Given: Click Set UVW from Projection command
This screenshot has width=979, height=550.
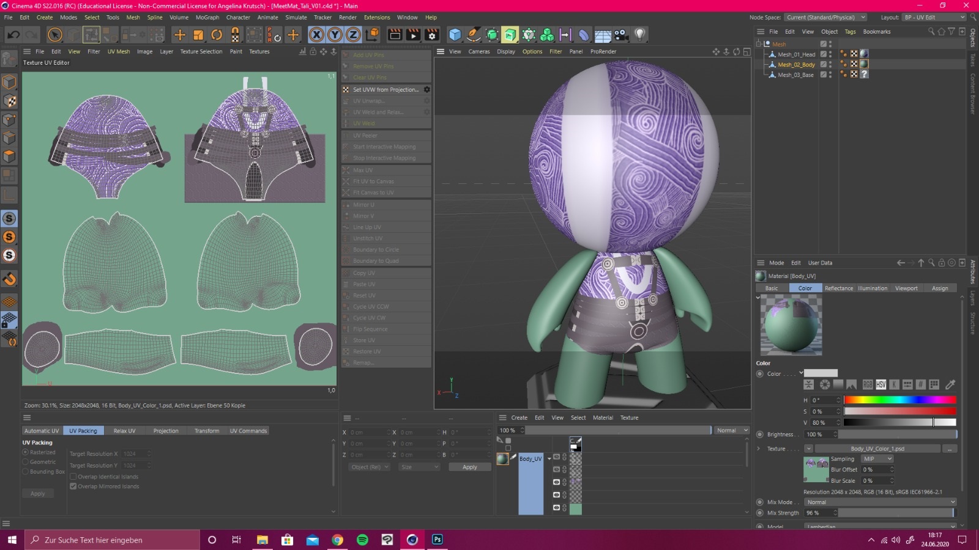Looking at the screenshot, I should click(x=385, y=90).
